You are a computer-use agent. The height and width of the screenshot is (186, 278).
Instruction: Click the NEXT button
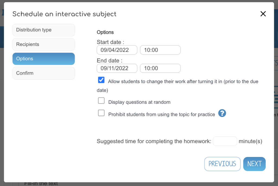254,164
